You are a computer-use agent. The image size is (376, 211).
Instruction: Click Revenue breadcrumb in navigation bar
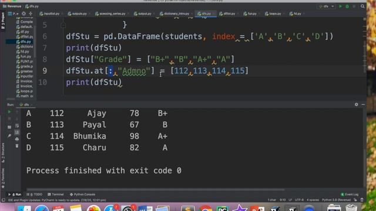click(x=12, y=6)
